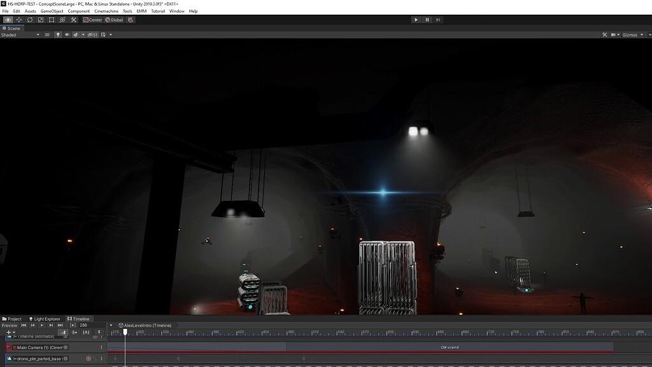Open the Custom Editor Tools icon
The image size is (652, 367).
click(x=73, y=20)
